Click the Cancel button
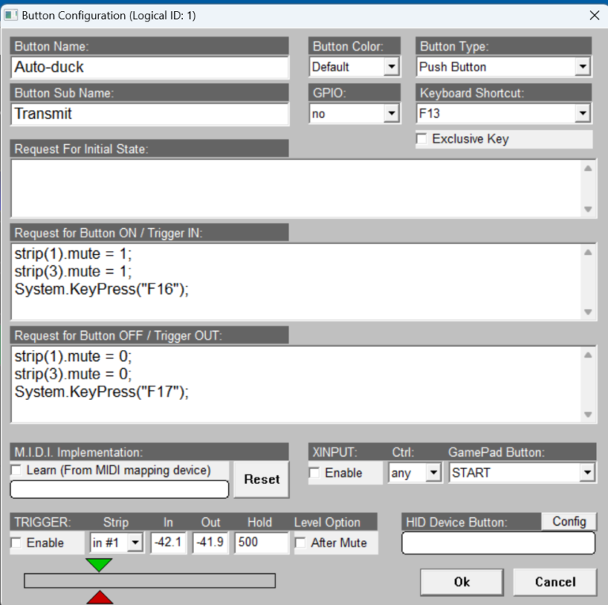608x605 pixels. click(x=555, y=582)
